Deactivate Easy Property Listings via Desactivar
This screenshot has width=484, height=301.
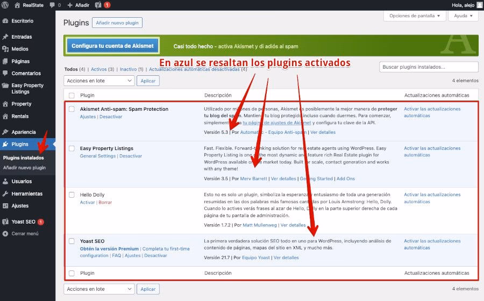[x=131, y=156]
